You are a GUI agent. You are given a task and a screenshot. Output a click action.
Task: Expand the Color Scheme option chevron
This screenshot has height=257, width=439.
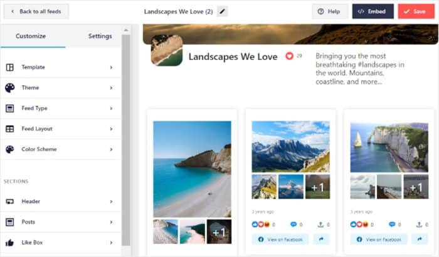[111, 149]
